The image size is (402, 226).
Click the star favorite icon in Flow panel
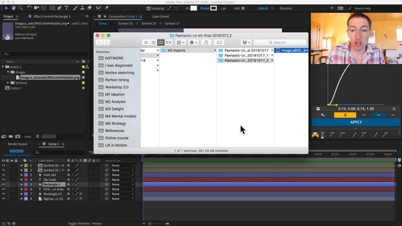[394, 109]
